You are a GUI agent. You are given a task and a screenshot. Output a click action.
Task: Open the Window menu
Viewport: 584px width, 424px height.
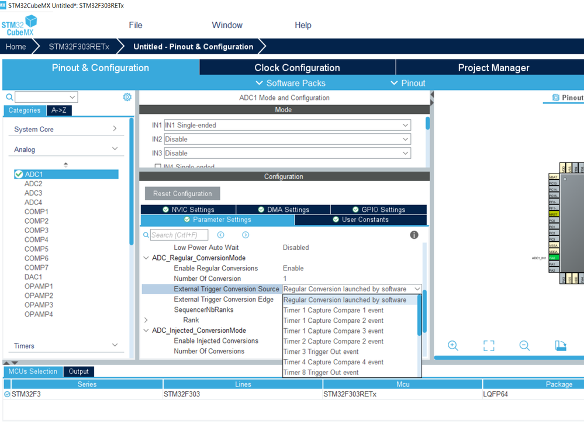pos(227,25)
